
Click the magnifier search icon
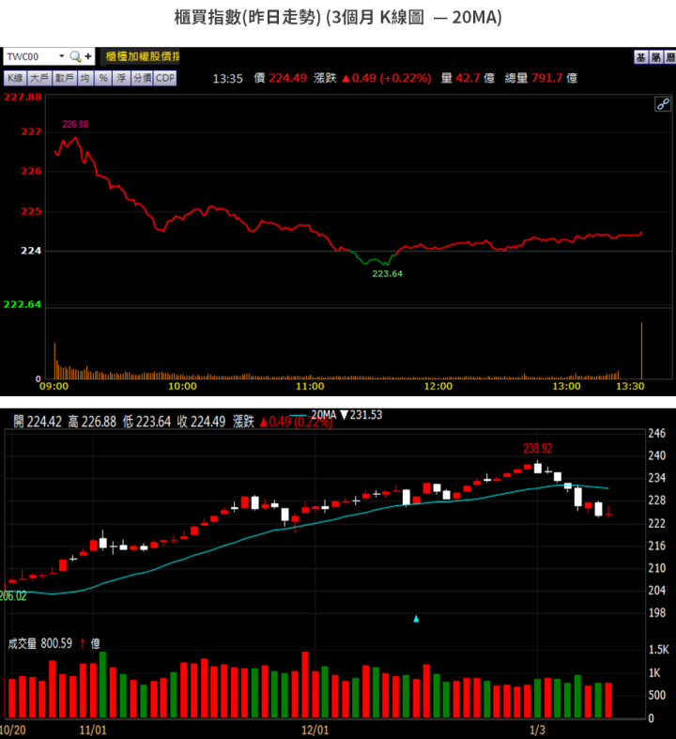[x=75, y=56]
